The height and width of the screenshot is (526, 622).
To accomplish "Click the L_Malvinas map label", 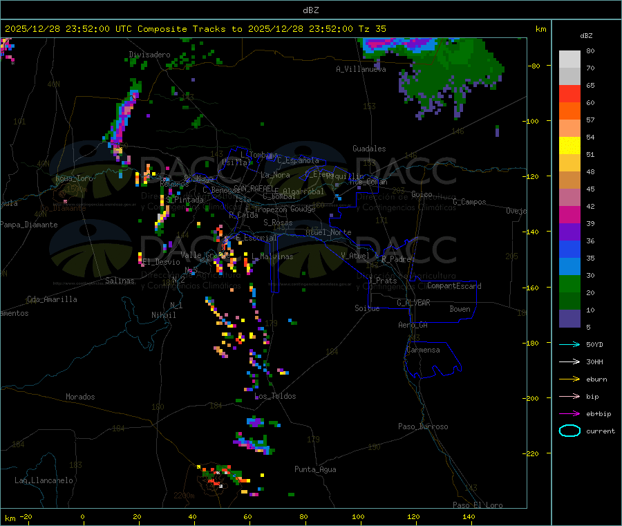I will click(272, 256).
